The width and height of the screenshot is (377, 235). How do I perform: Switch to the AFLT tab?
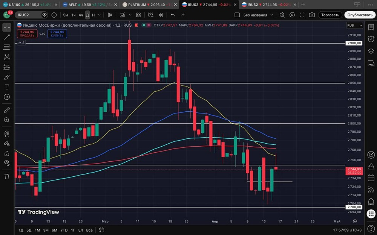[89, 5]
